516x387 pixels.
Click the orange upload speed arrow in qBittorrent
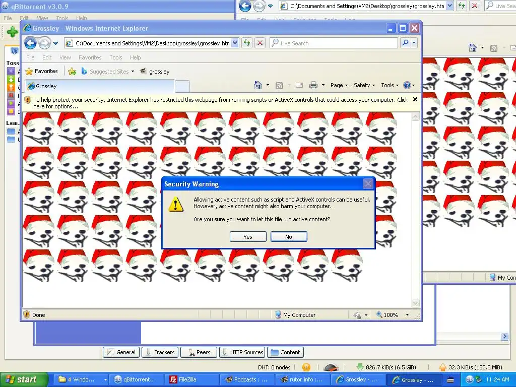[442, 367]
